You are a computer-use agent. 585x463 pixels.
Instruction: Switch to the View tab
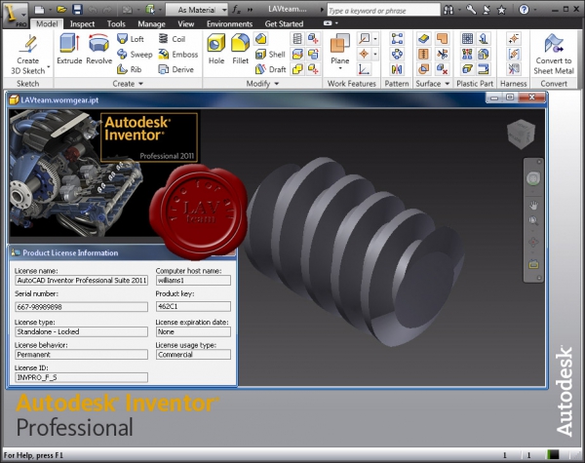tap(186, 23)
